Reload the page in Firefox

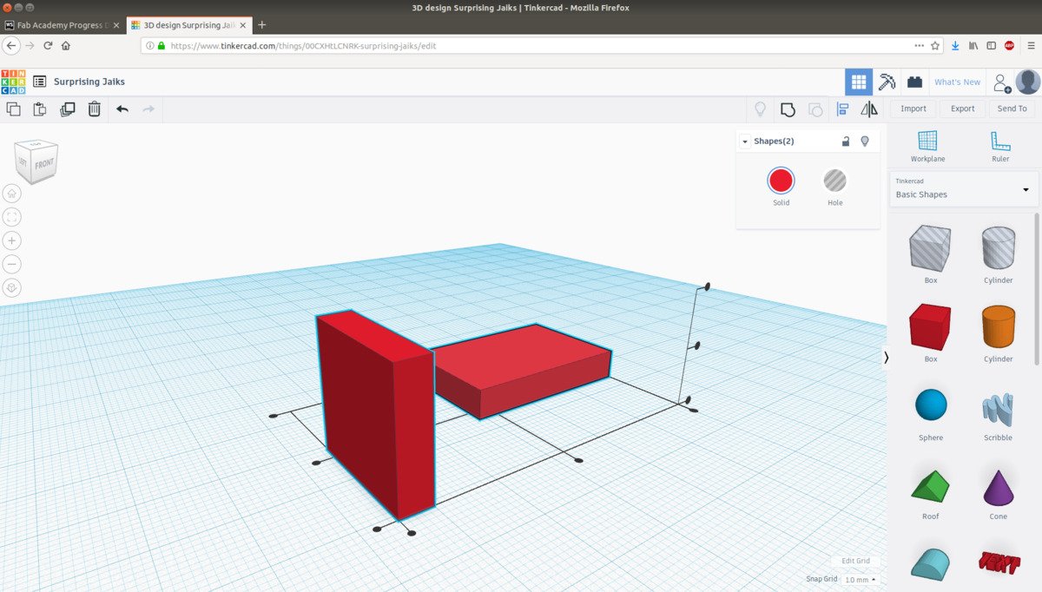point(48,45)
